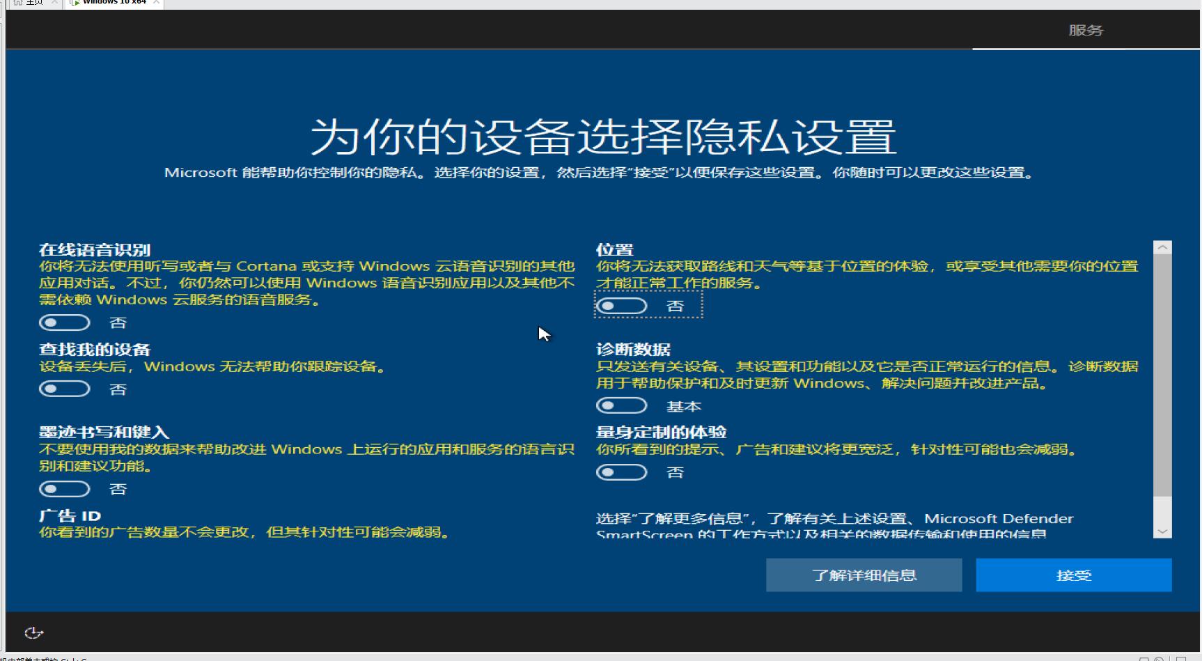Toggle the 查找我的设备 switch
1202x661 pixels.
65,389
